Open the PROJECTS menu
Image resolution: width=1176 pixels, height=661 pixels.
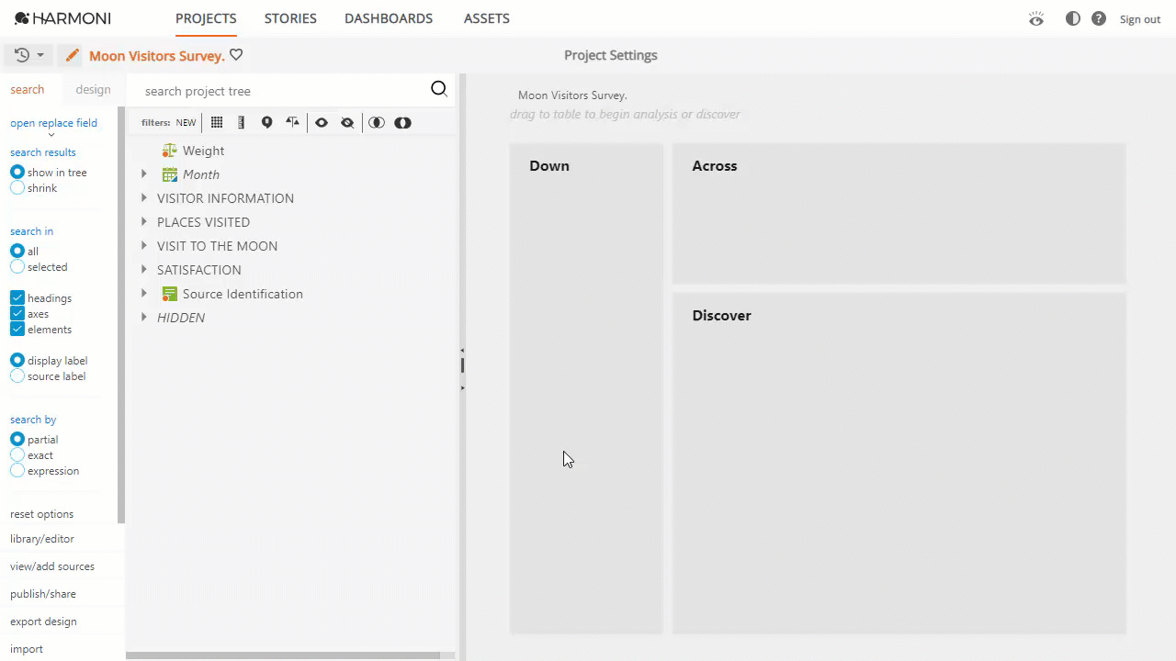tap(206, 18)
